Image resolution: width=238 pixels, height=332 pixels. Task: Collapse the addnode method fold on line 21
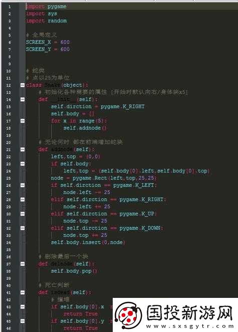pos(23,149)
